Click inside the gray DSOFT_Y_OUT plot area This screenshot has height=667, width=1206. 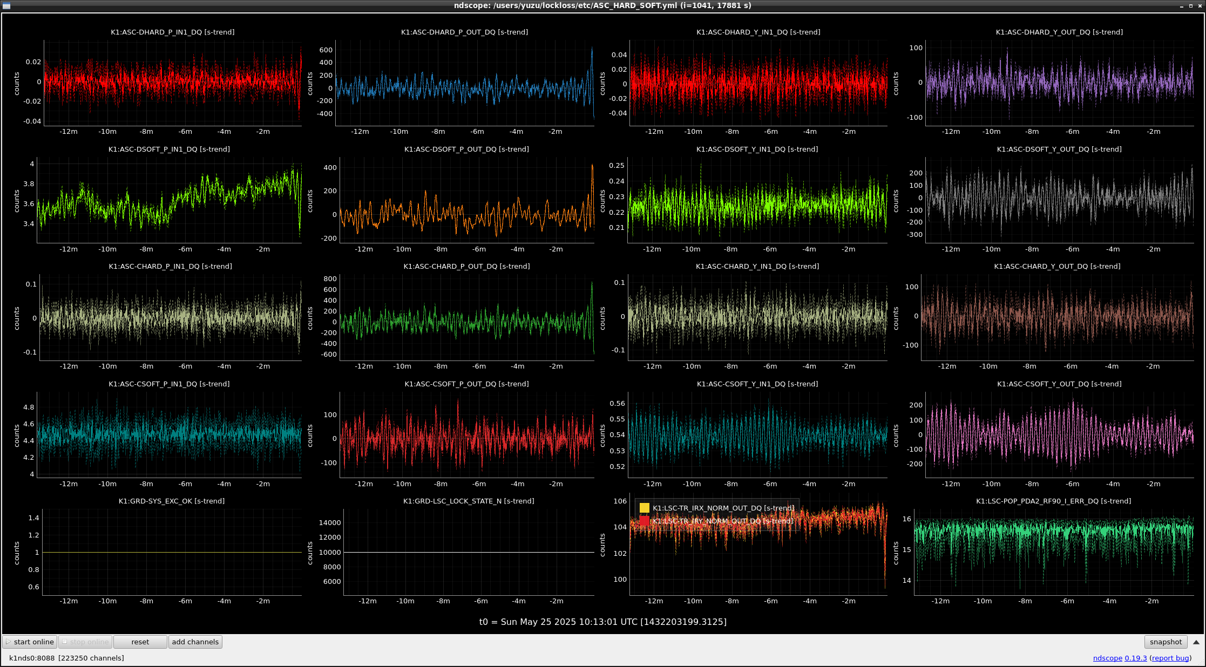coord(1059,200)
